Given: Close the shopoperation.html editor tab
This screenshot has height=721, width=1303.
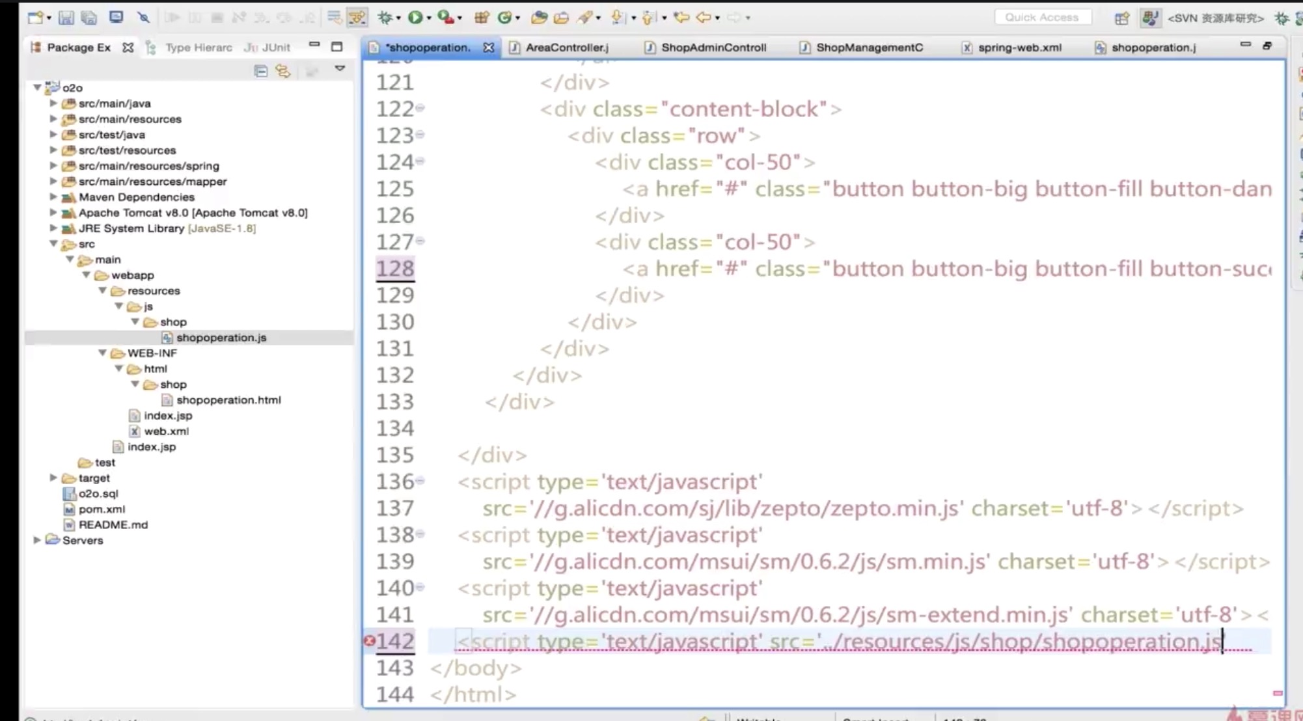Looking at the screenshot, I should [488, 48].
